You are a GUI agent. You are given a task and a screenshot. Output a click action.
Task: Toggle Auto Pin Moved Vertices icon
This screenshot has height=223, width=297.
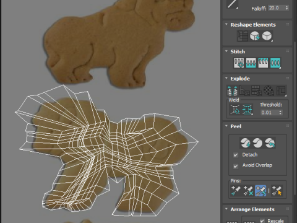click(260, 191)
